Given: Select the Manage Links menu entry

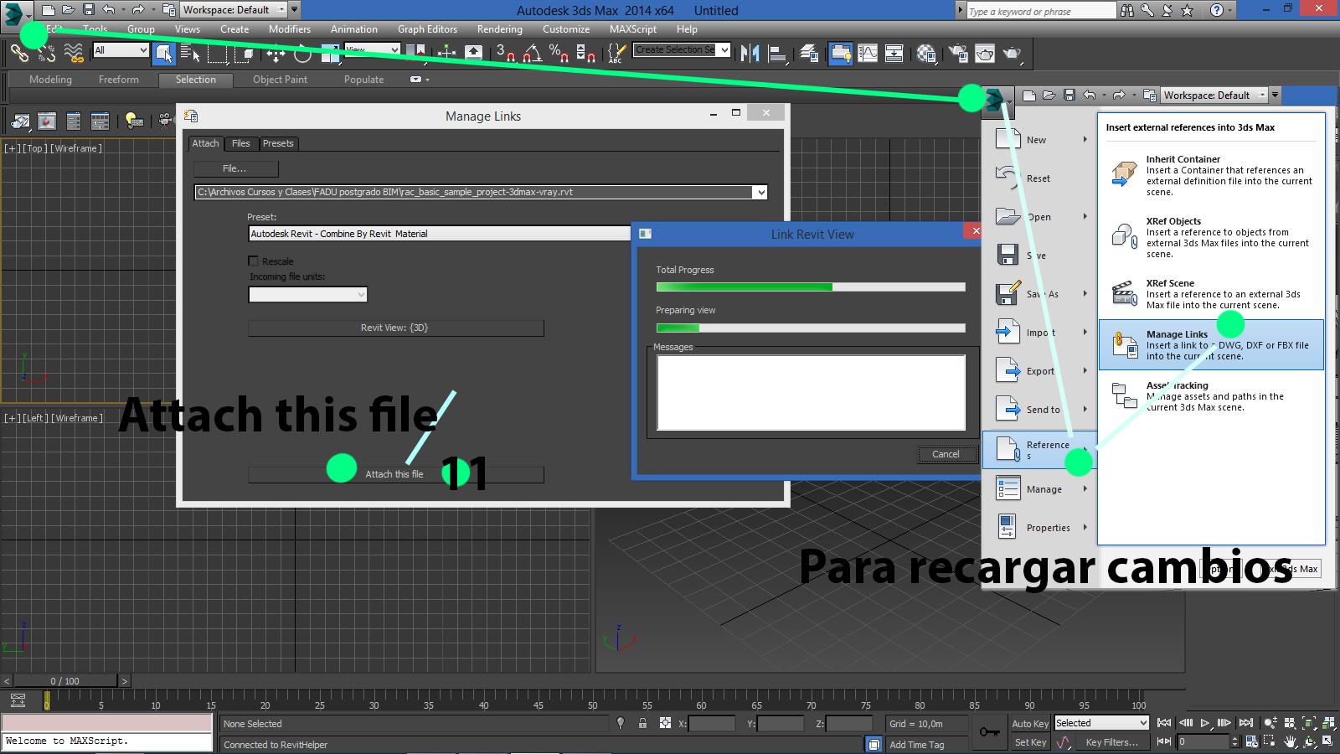Looking at the screenshot, I should tap(1211, 344).
